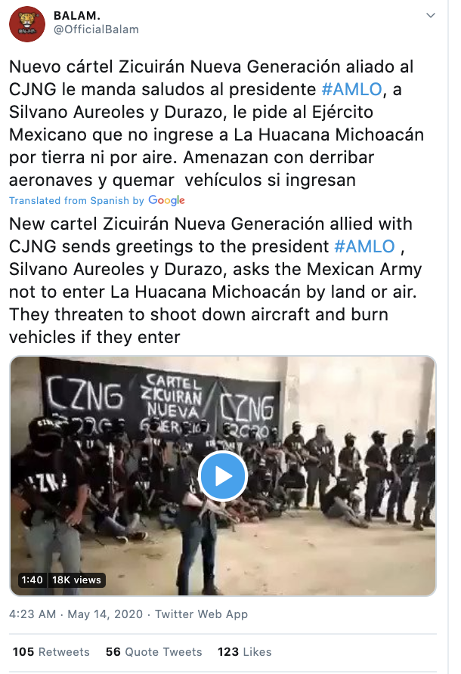Click the #AMLO hashtag in English translation
Image resolution: width=461 pixels, height=674 pixels.
[x=365, y=247]
